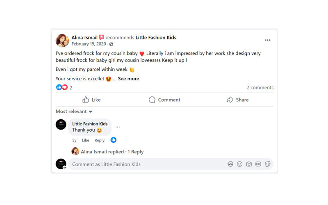This screenshot has width=328, height=205.
Task: Click the avatar sticker icon in comment box
Action: 230,164
